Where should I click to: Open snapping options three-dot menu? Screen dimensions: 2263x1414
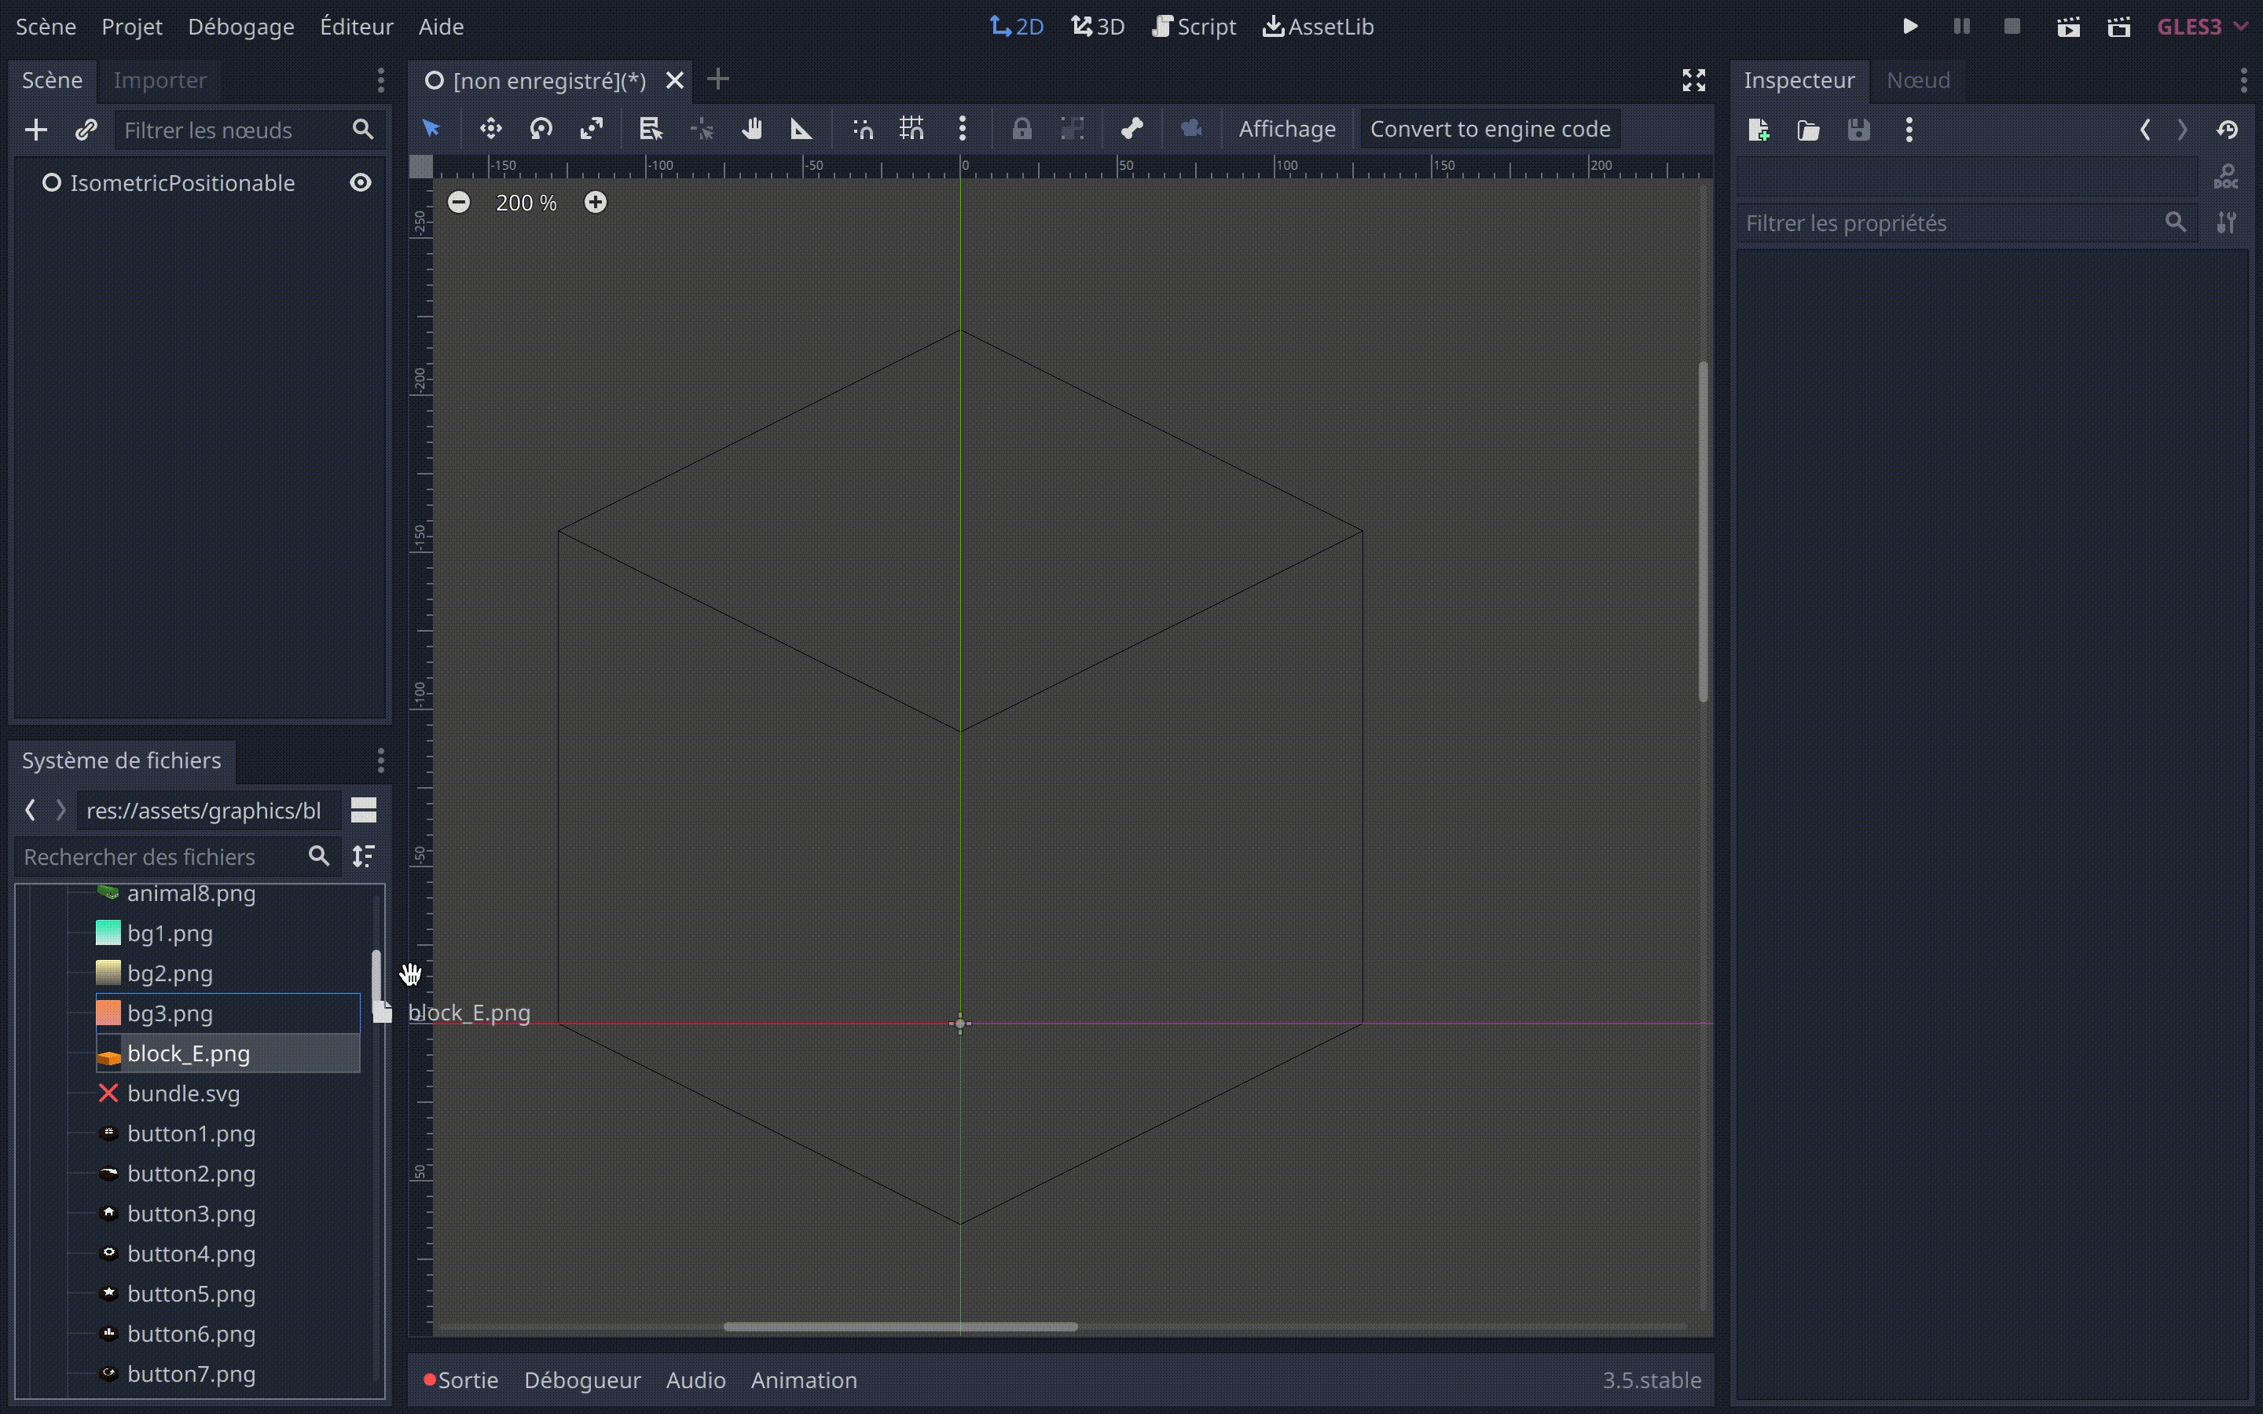coord(963,129)
